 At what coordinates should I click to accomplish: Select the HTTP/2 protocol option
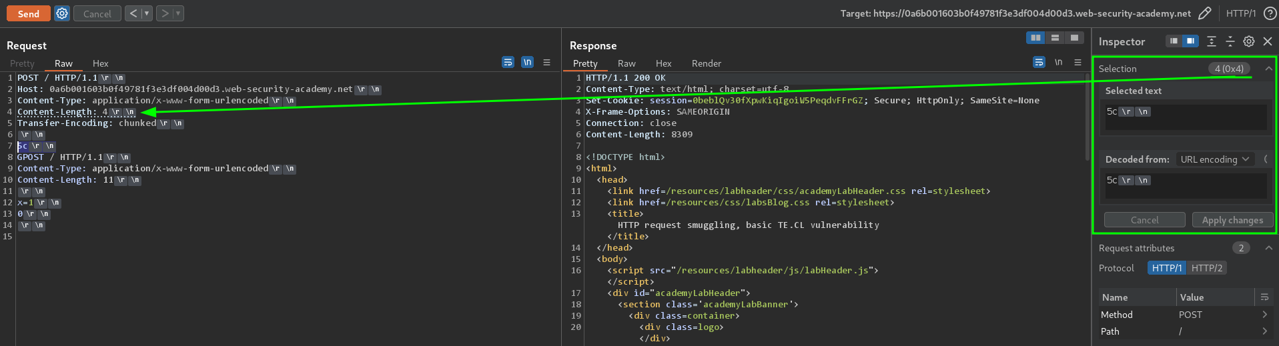[1206, 268]
